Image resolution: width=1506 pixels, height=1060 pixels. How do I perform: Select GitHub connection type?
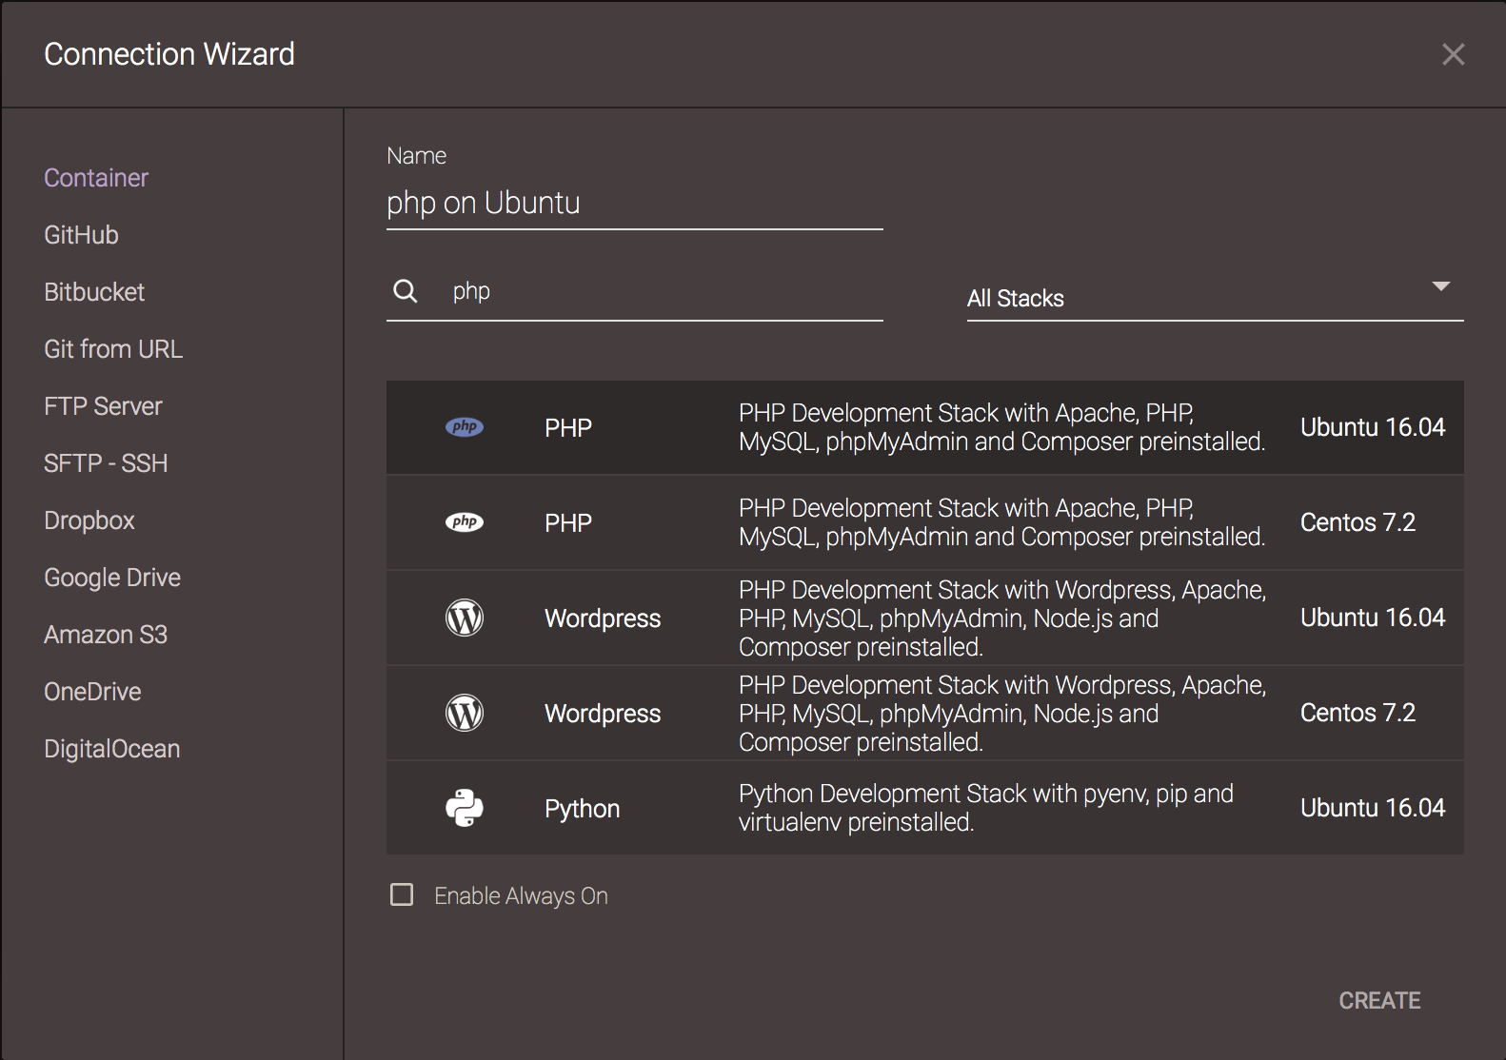(81, 235)
